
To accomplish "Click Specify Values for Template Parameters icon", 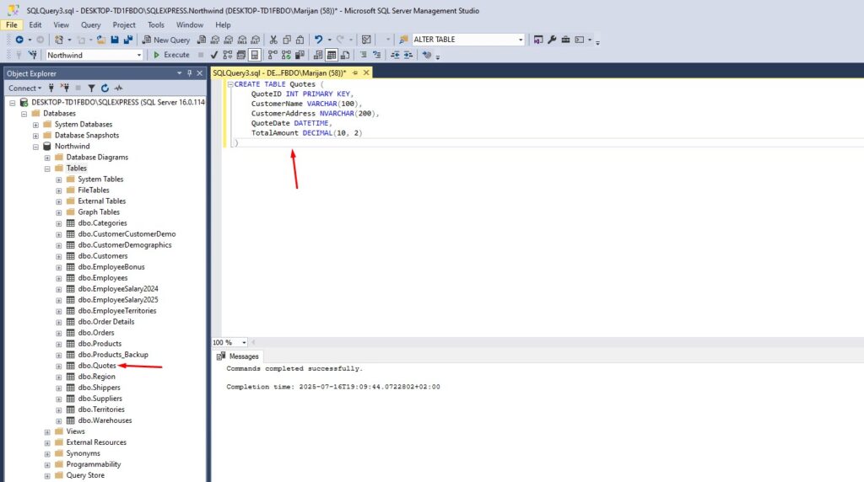I will [426, 55].
